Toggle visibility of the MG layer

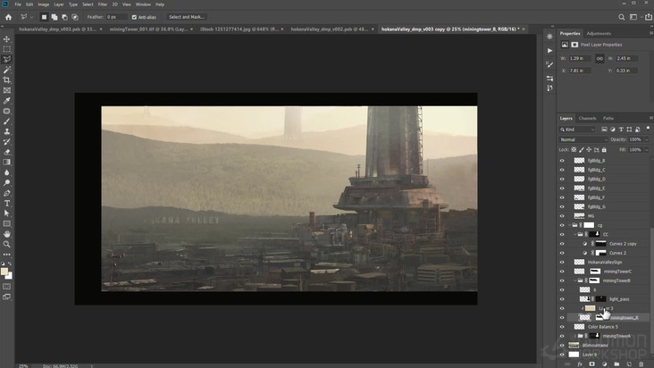(562, 216)
